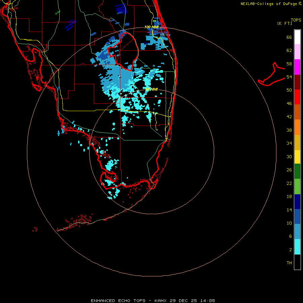Click the legend value 2
303x303 pixels.
point(291,250)
